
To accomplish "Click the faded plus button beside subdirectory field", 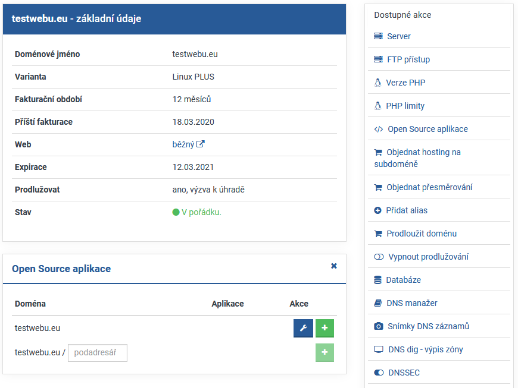I will tap(324, 352).
